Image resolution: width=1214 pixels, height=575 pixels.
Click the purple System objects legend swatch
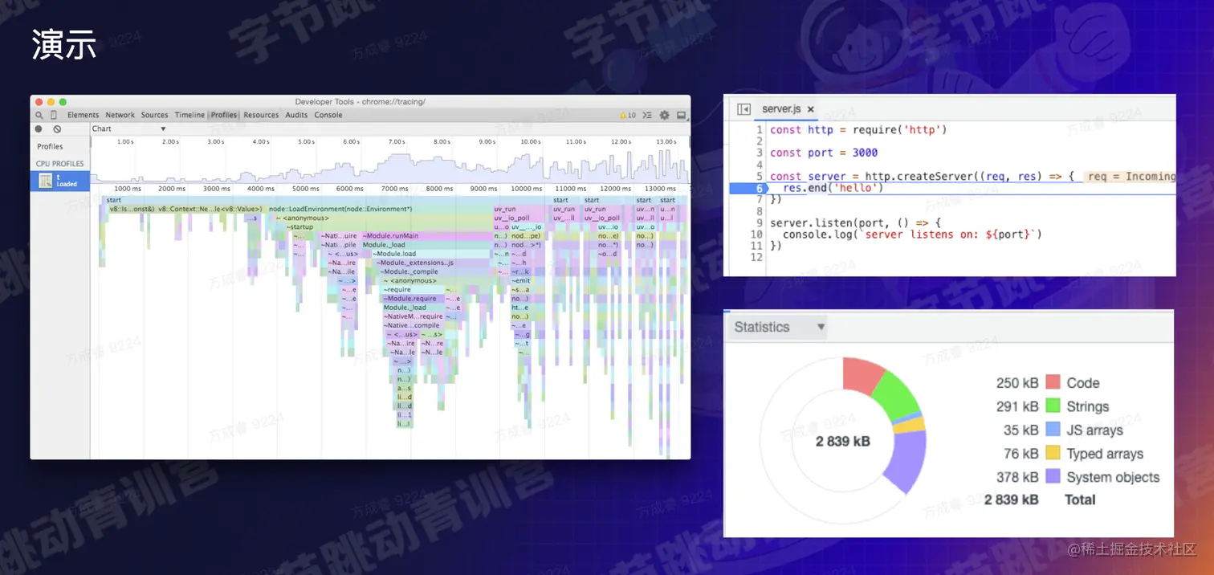click(1053, 476)
